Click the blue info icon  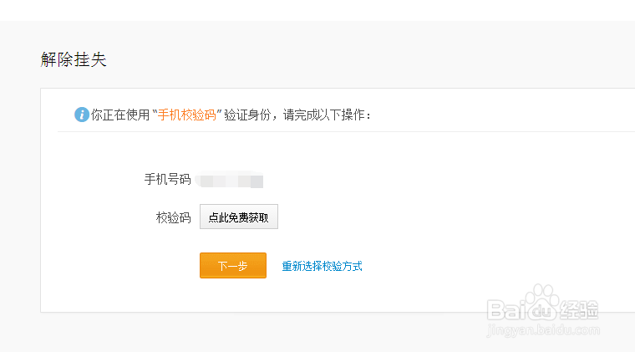click(81, 115)
